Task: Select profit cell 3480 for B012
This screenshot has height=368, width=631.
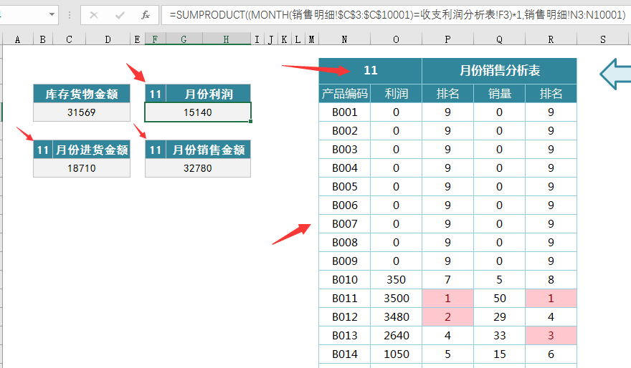Action: [396, 316]
